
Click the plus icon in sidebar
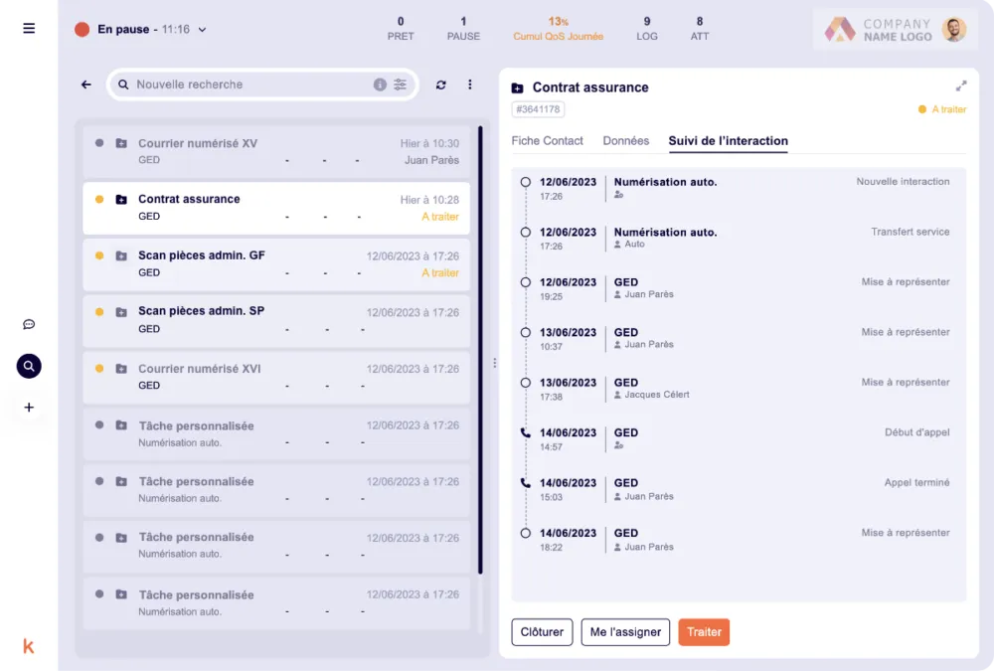[29, 408]
